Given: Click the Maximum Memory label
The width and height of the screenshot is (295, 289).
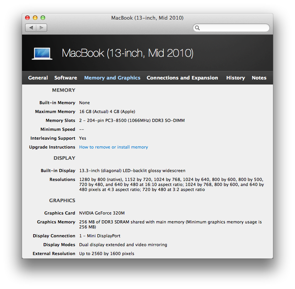Looking at the screenshot, I should [x=55, y=112].
